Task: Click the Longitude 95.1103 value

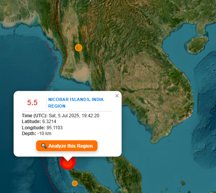Action: pos(54,128)
